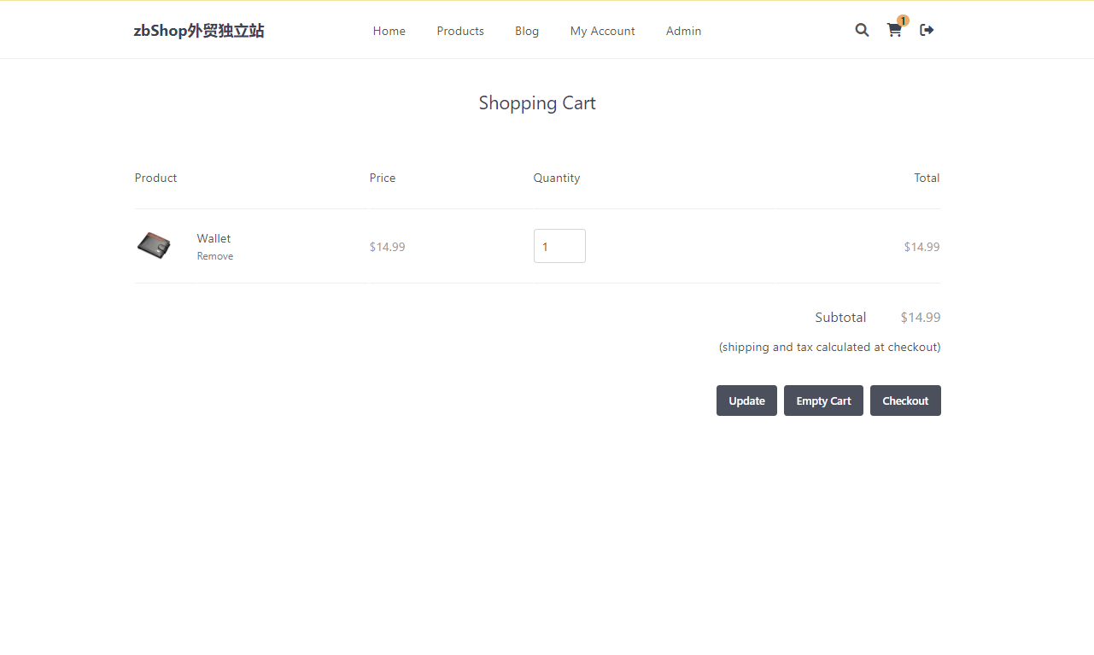Go to the Home menu item

click(x=389, y=31)
